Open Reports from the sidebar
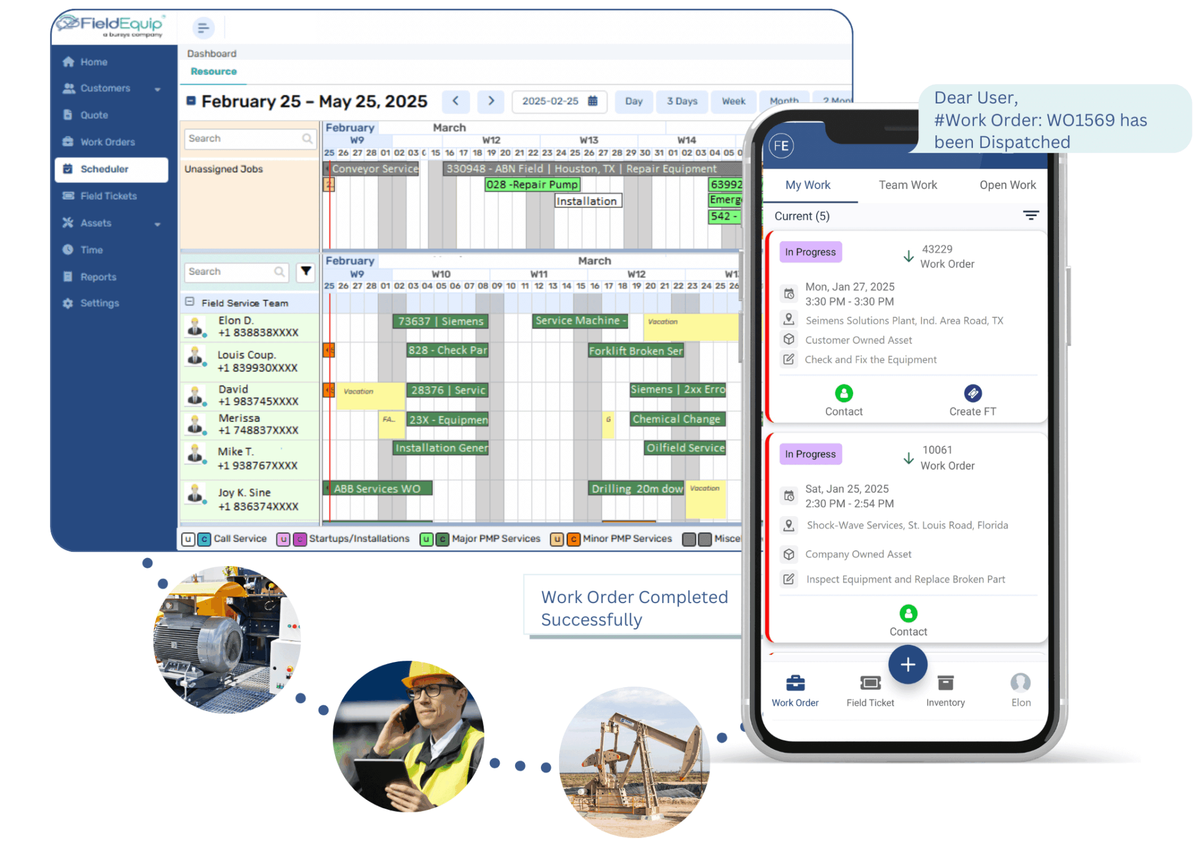Screen dimensions: 1204x860 98,276
